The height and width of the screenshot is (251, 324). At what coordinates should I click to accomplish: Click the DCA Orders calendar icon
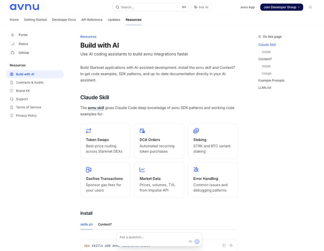tap(142, 131)
